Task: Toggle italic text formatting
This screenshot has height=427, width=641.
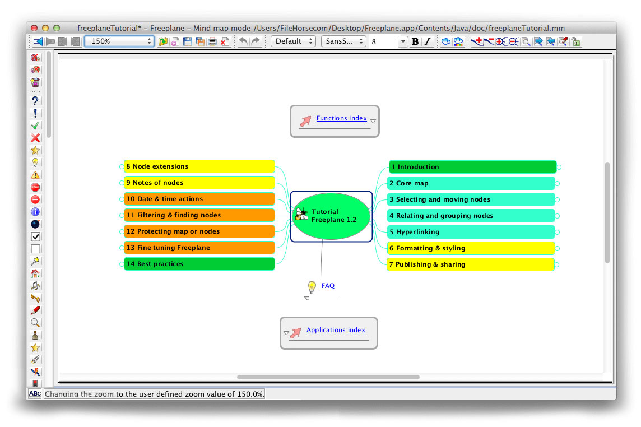Action: pyautogui.click(x=428, y=41)
